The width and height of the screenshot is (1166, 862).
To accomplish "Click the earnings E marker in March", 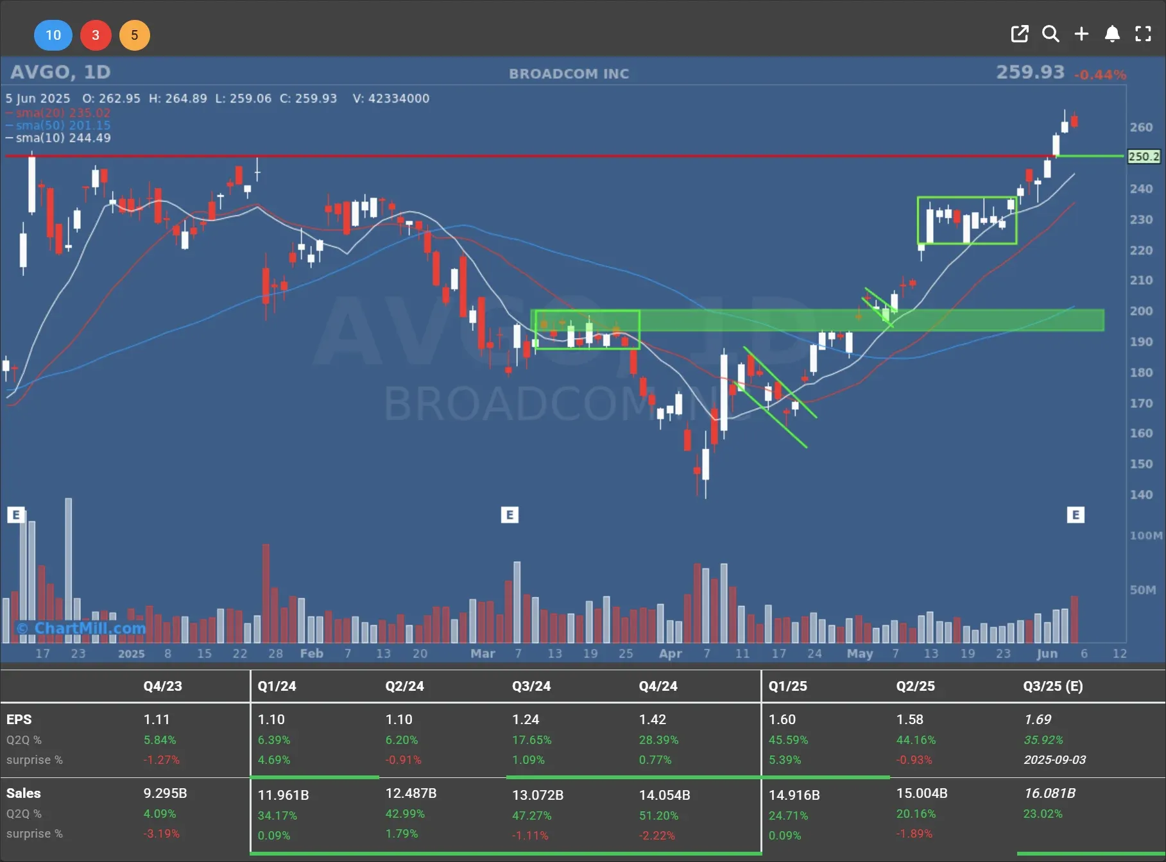I will click(510, 514).
